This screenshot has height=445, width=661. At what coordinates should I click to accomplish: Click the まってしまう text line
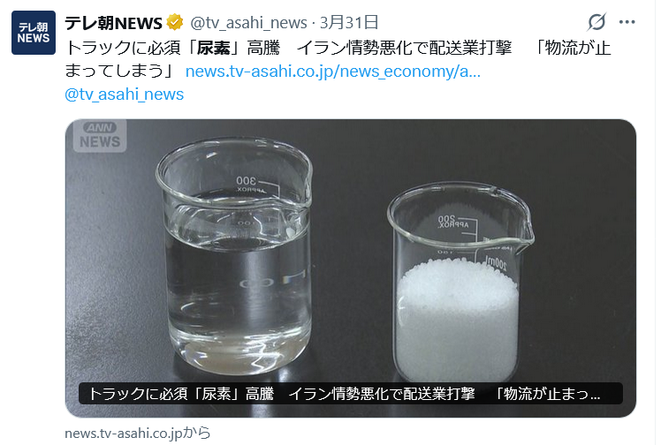click(x=113, y=71)
